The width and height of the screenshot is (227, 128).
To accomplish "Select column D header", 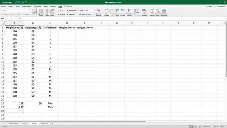I will (67, 23).
